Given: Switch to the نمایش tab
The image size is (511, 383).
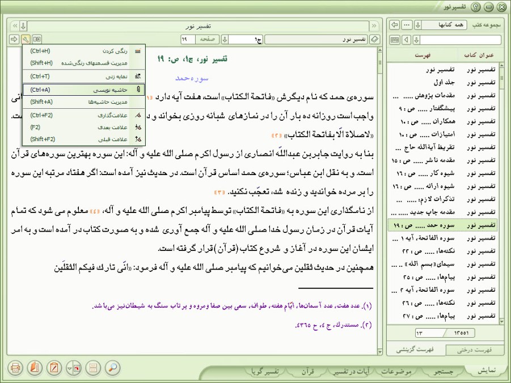Looking at the screenshot, I should coord(486,371).
